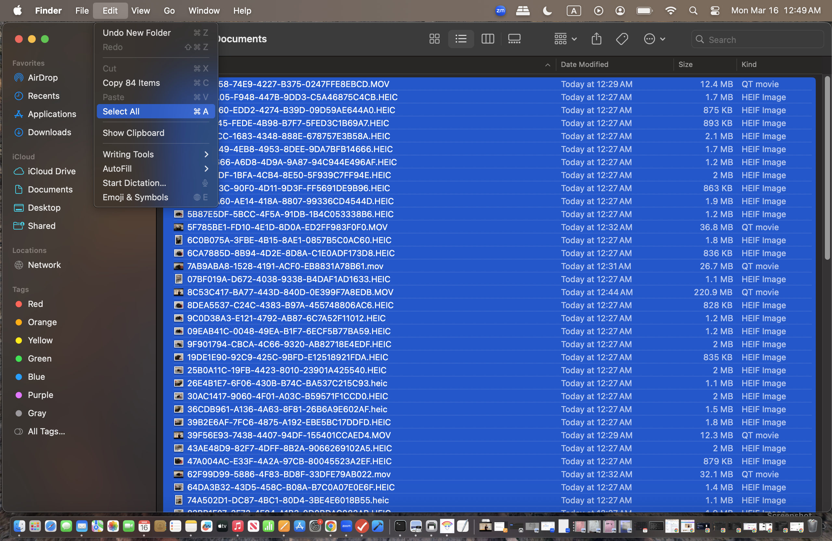The image size is (832, 541).
Task: Launch Safari from the Dock
Action: (x=51, y=527)
